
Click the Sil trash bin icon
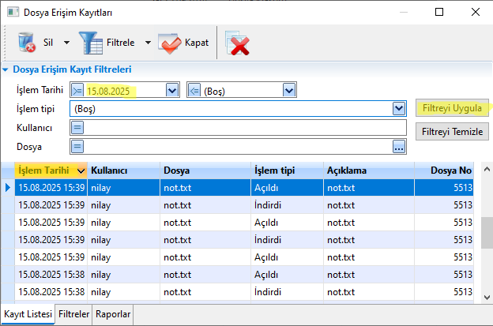coord(27,42)
